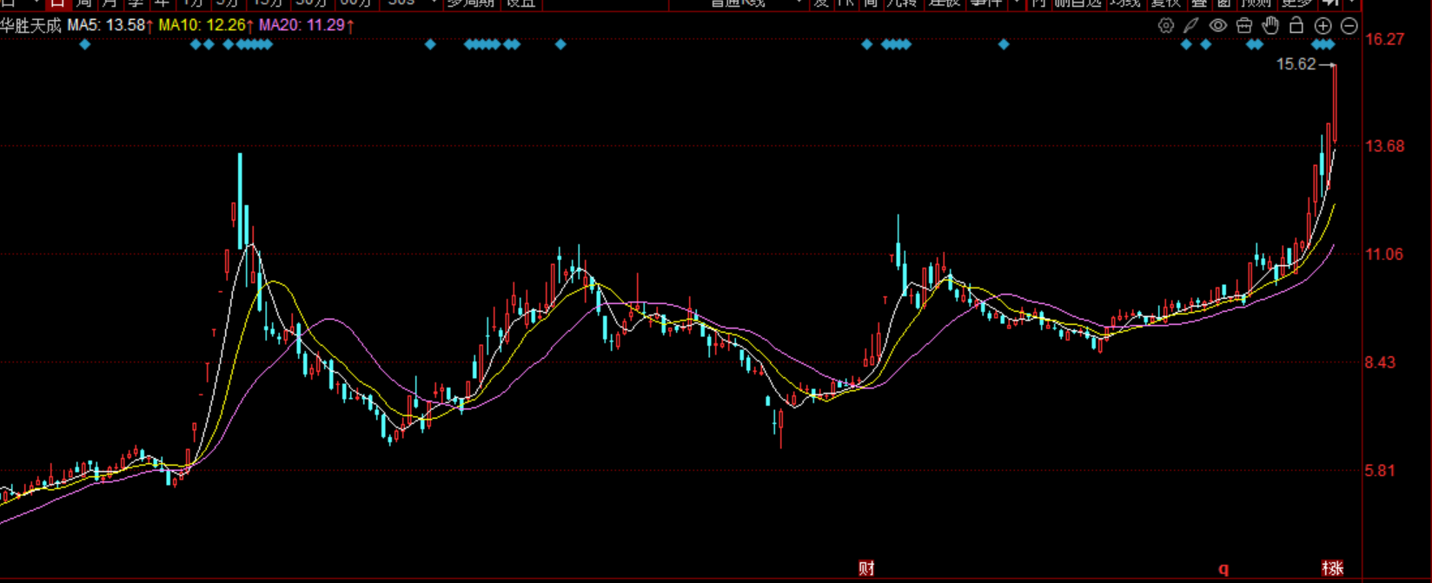Click the q marker on timeline

(1223, 570)
